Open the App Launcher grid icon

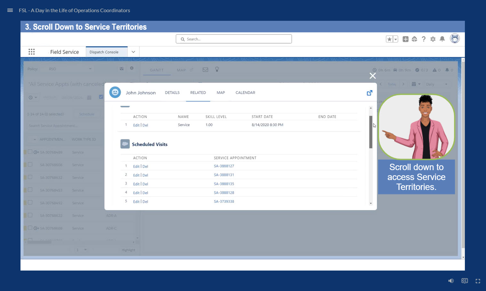(x=31, y=51)
